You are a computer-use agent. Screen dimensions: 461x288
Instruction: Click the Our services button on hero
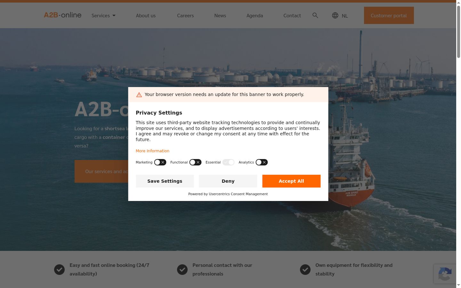click(101, 172)
